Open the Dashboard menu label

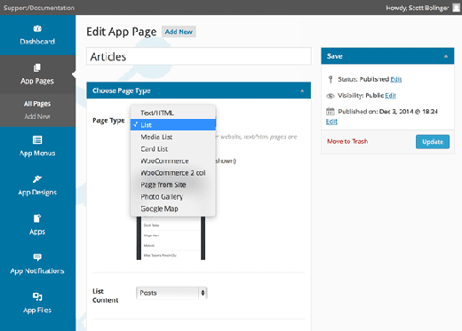pyautogui.click(x=37, y=42)
